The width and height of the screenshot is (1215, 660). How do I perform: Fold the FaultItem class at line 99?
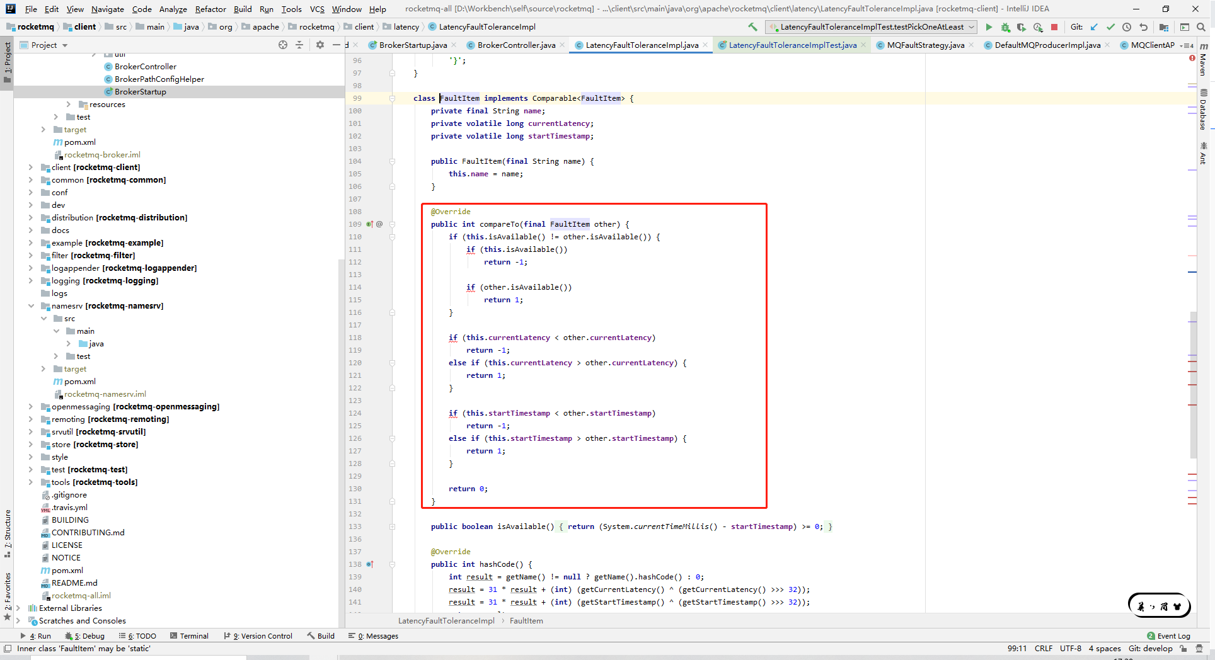pos(392,98)
